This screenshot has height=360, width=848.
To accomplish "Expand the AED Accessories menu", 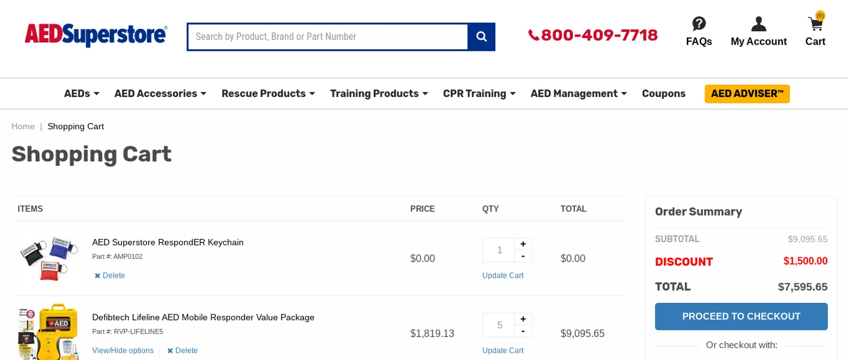I will pos(160,94).
